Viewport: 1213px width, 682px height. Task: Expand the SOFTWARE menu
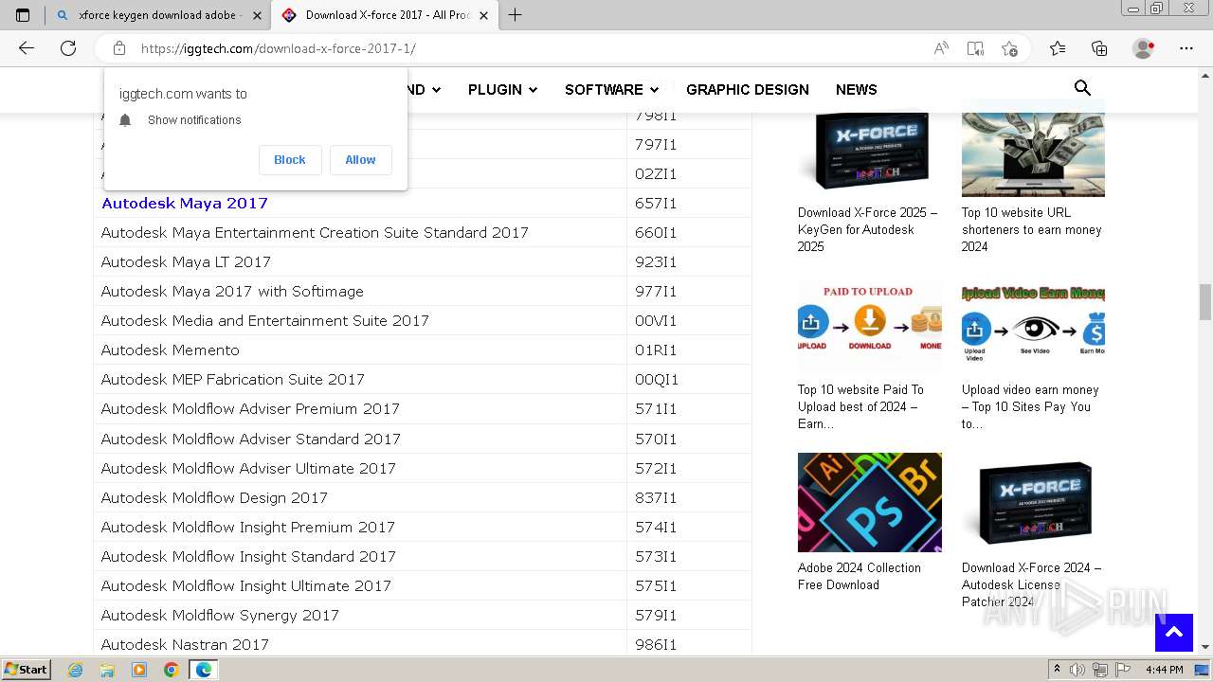[x=611, y=89]
